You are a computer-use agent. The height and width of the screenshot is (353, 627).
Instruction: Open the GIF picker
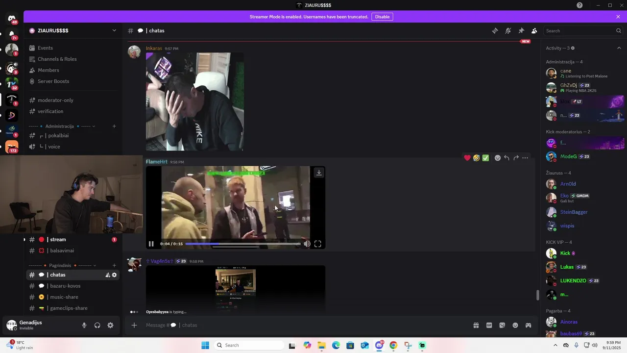(489, 325)
